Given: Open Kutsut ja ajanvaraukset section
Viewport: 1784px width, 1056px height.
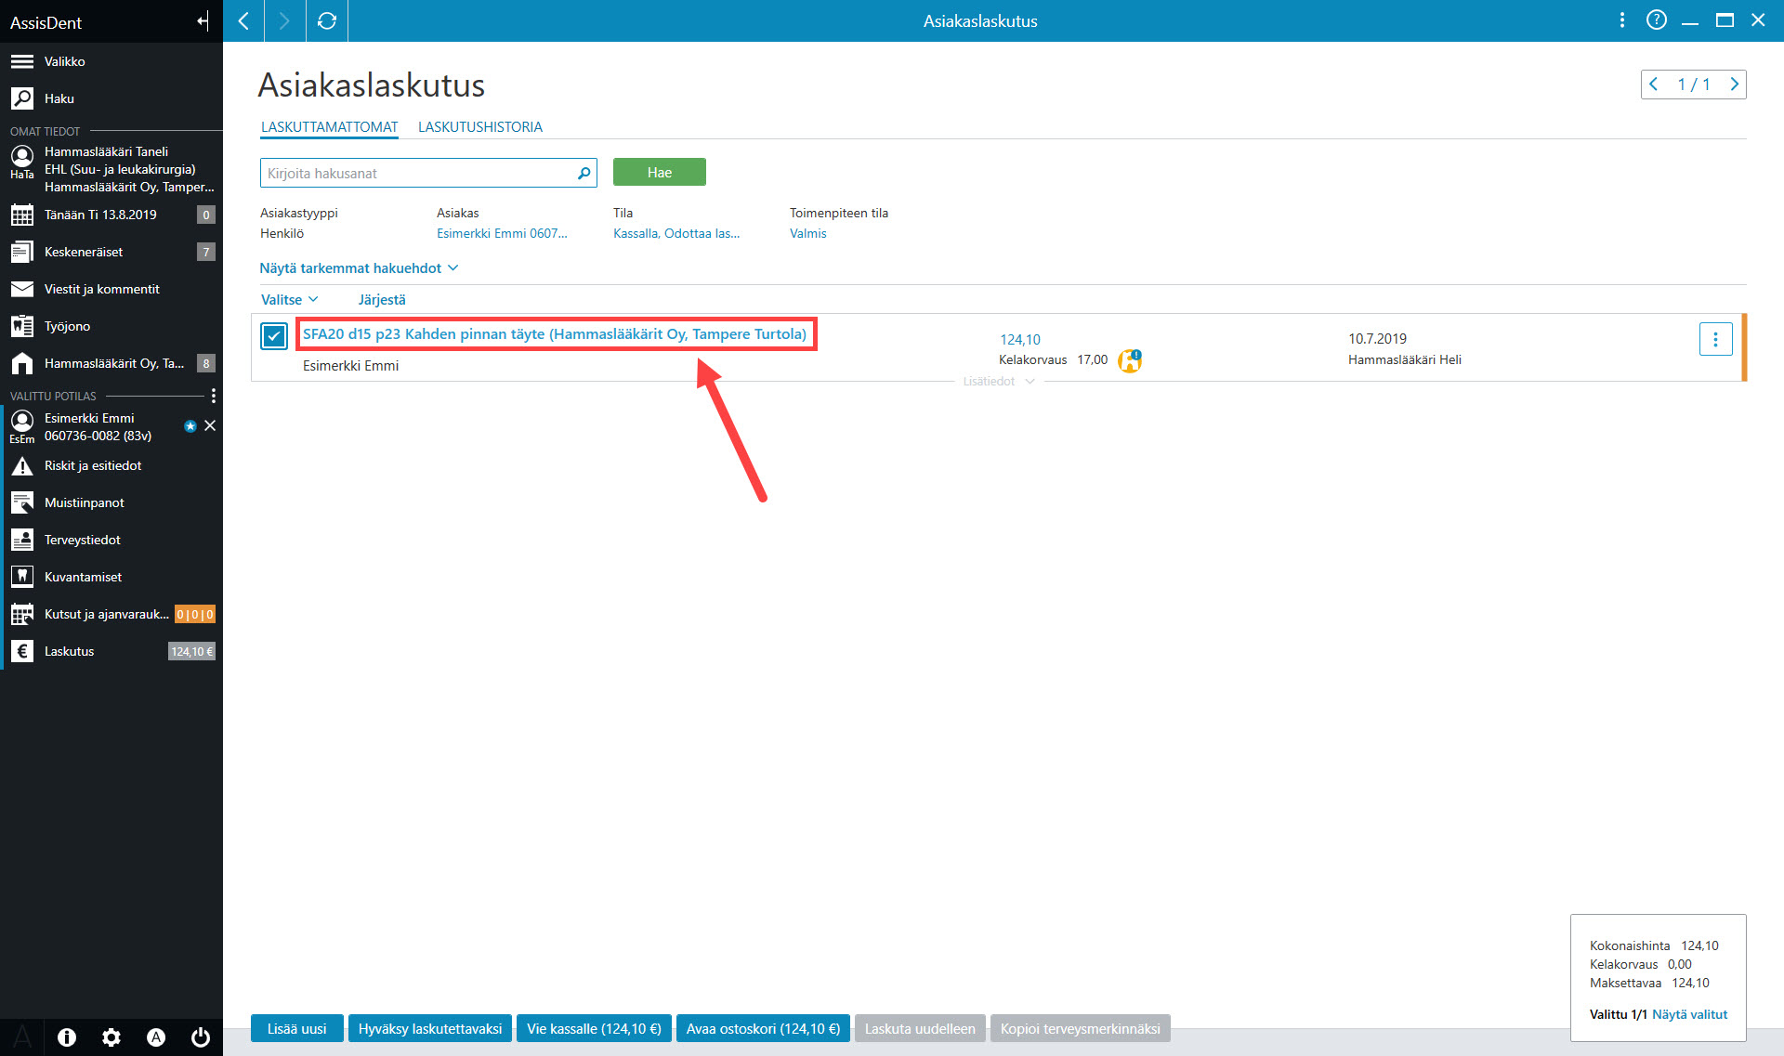Looking at the screenshot, I should [x=111, y=614].
